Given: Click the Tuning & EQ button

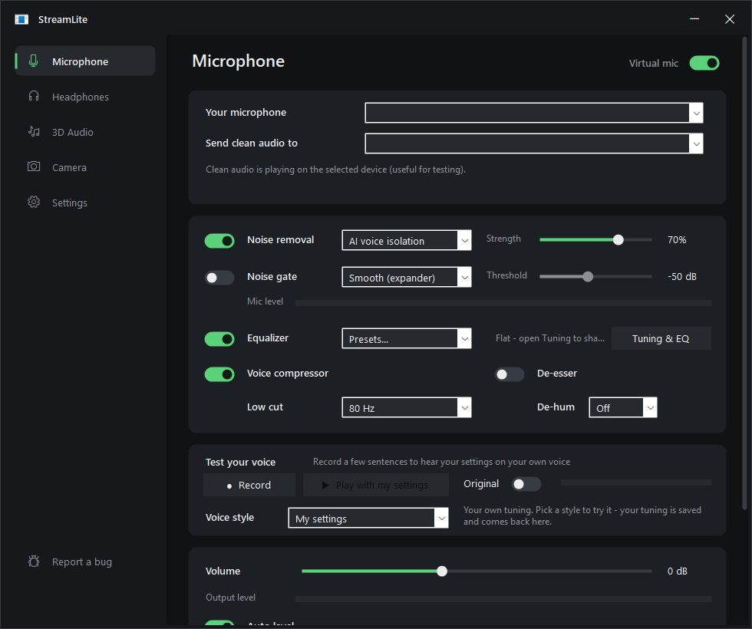Looking at the screenshot, I should pyautogui.click(x=661, y=338).
